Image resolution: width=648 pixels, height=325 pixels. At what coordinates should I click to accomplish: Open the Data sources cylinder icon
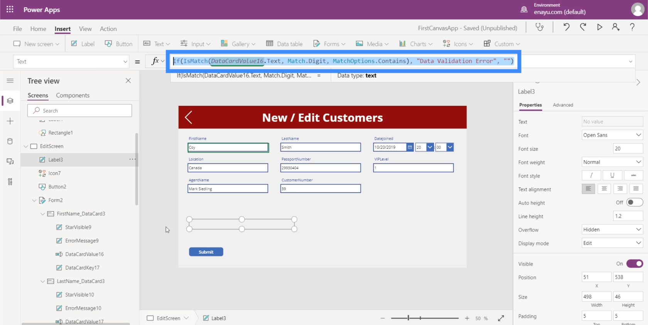(x=10, y=141)
